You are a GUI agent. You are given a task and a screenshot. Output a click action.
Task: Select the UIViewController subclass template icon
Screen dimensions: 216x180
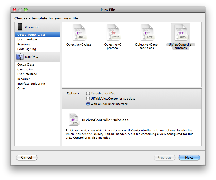click(x=181, y=32)
